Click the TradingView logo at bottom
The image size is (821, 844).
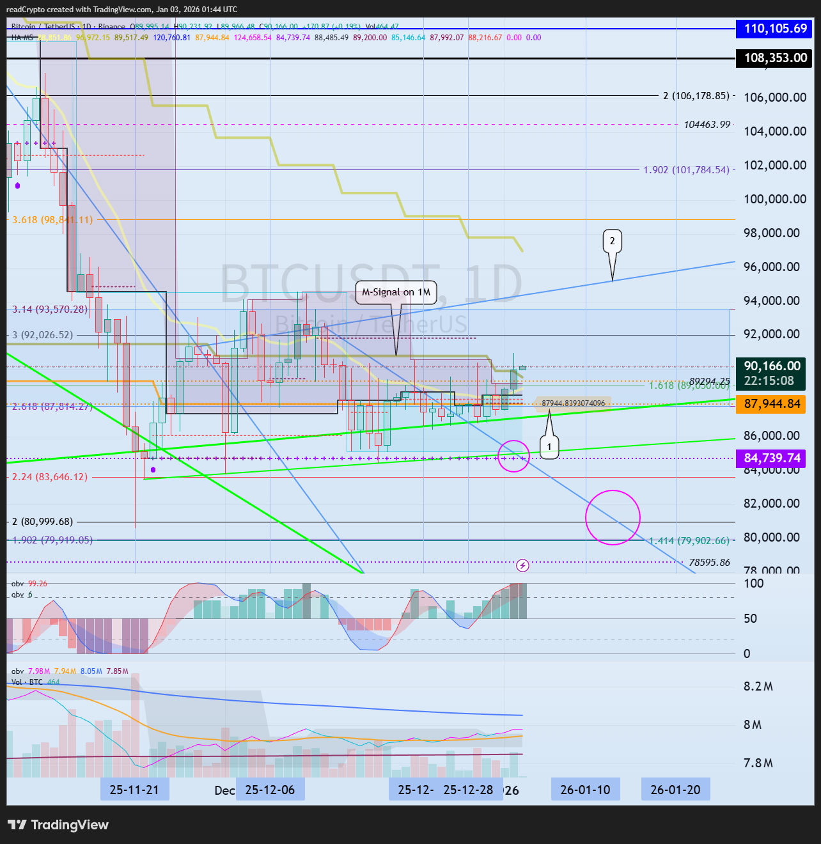(x=58, y=825)
